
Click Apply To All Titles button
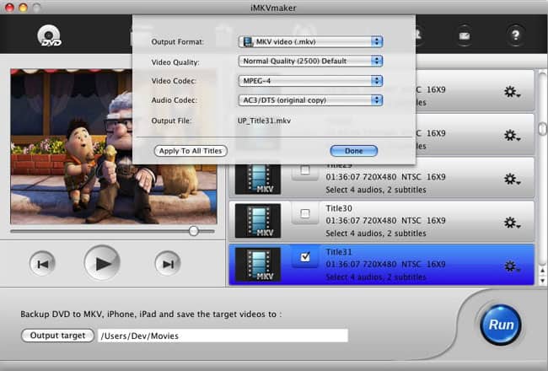(x=191, y=151)
